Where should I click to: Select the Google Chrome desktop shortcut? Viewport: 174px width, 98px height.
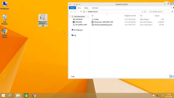tap(5, 33)
